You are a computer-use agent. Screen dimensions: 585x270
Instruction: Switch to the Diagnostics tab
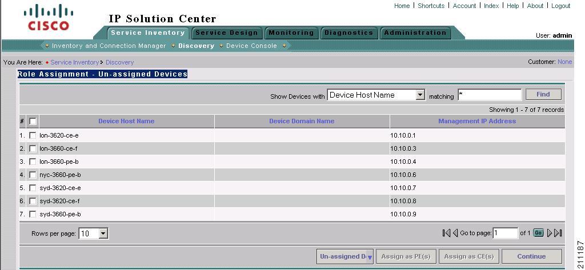[349, 33]
